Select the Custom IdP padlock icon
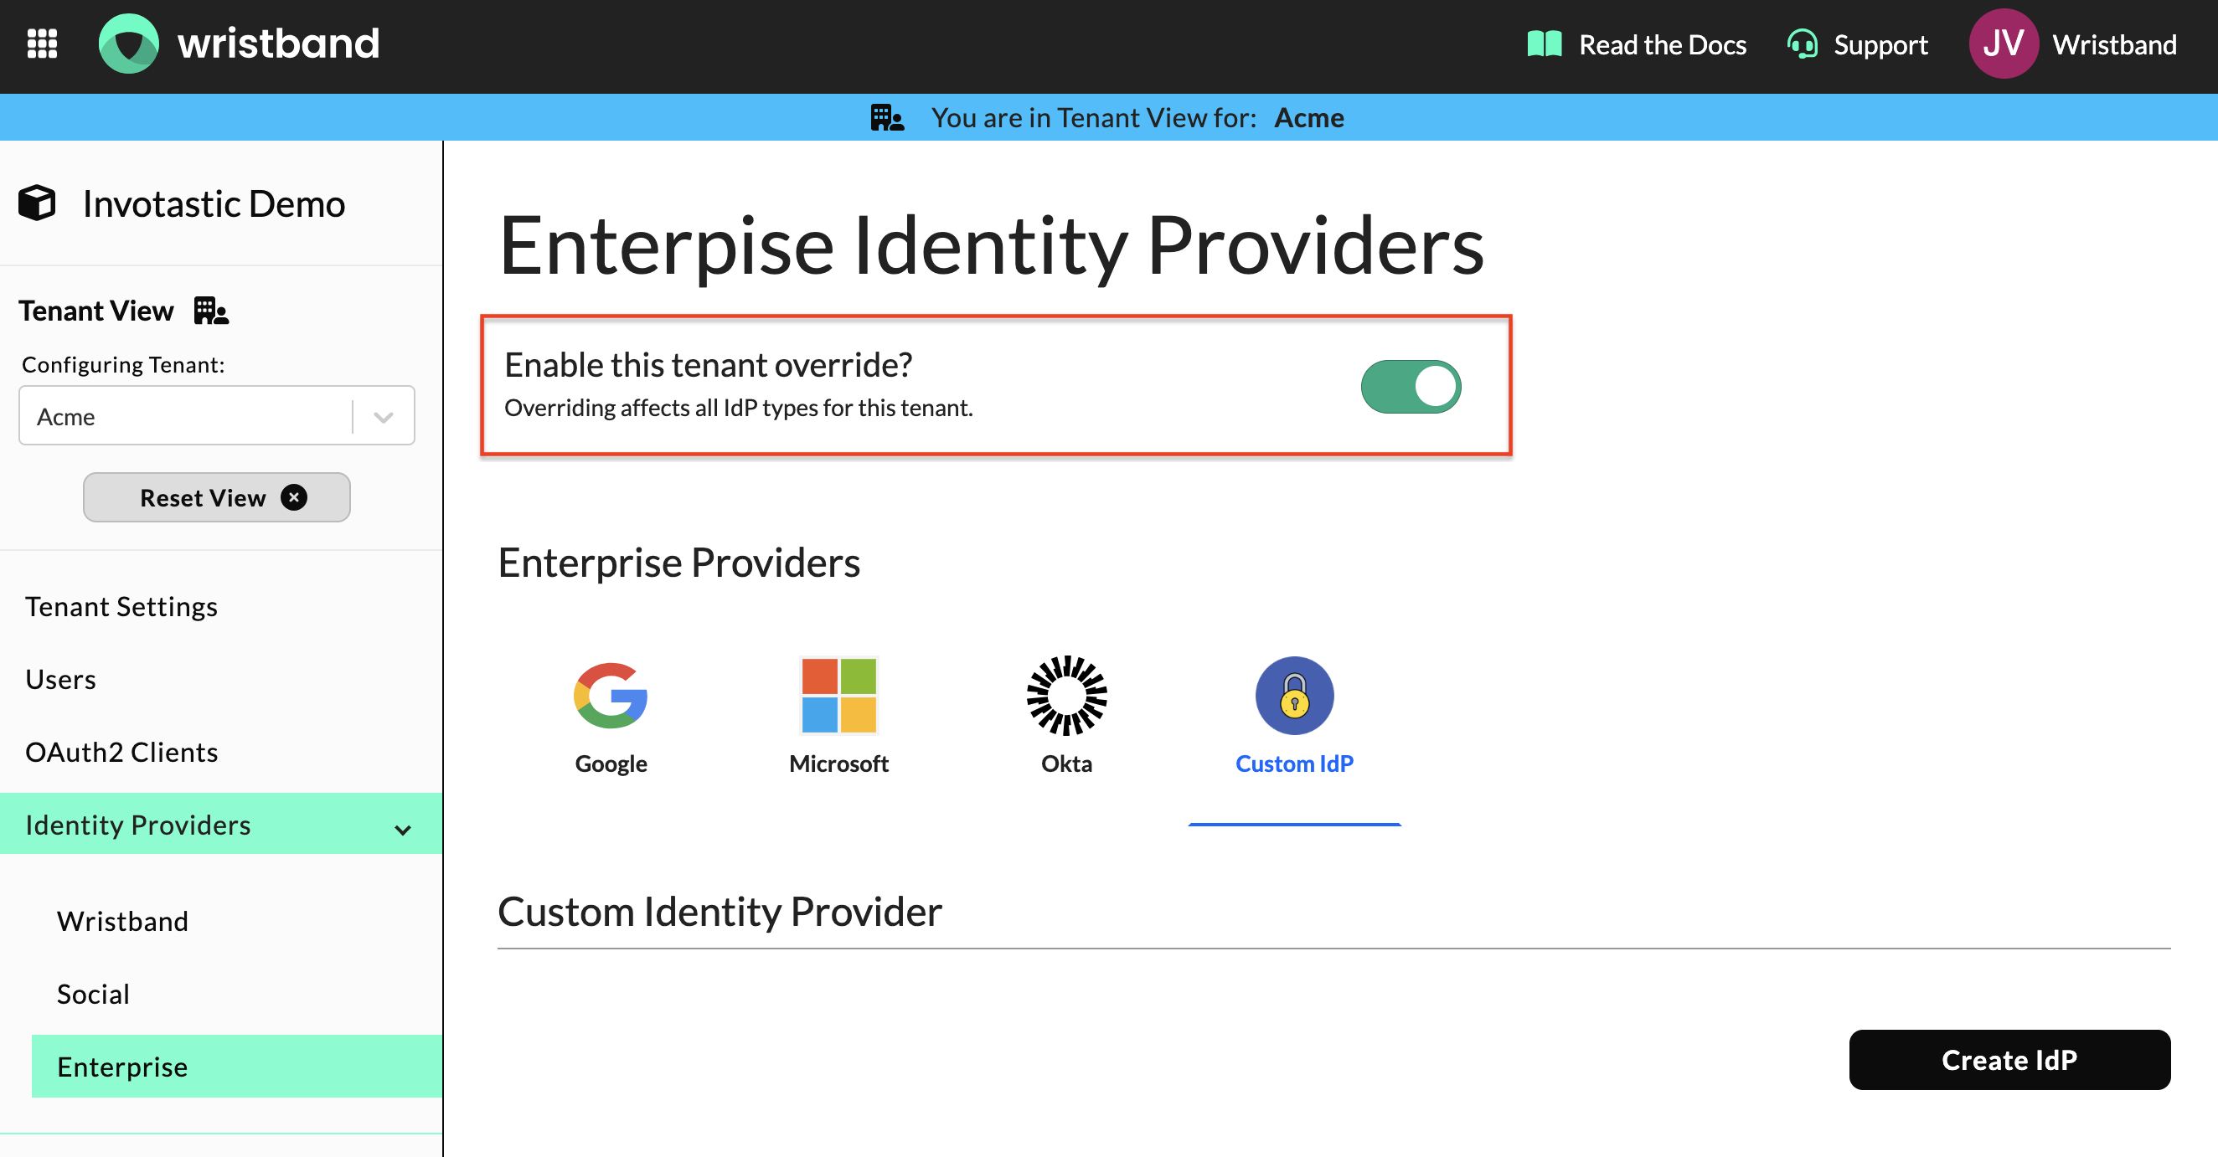The height and width of the screenshot is (1157, 2218). click(1293, 696)
